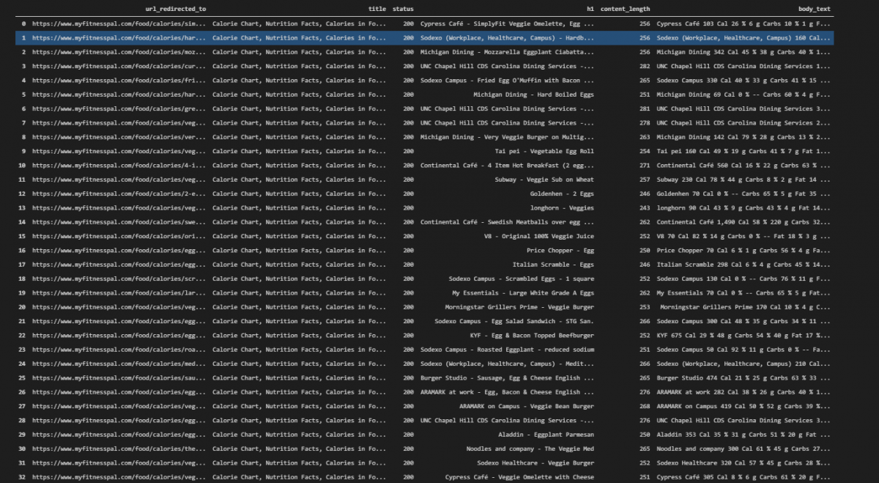Click body_text cell 'longhorn 90 Cal 43 % 9 g Carbs'
Image resolution: width=879 pixels, height=483 pixels.
point(743,207)
